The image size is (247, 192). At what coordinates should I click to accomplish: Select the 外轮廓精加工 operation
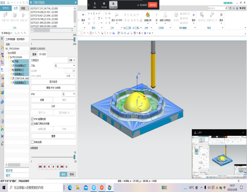20,65
